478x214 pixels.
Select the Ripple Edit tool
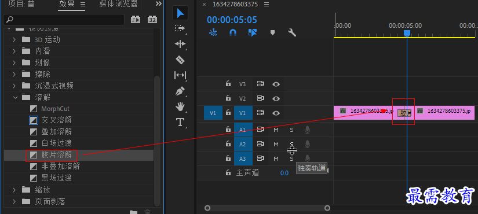tap(180, 44)
